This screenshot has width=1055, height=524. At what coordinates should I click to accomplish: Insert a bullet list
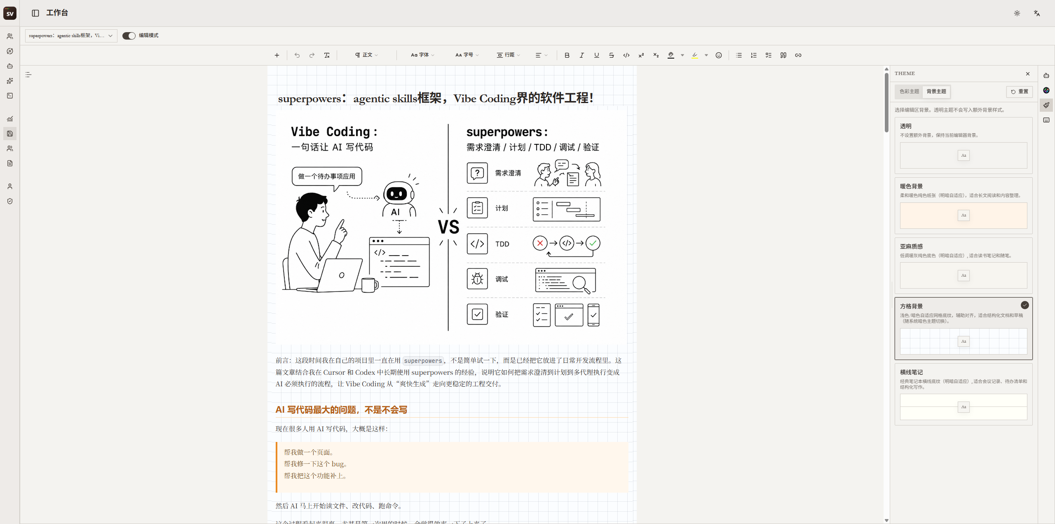click(739, 55)
